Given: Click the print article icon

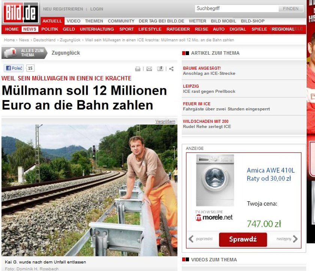Looking at the screenshot, I should (x=138, y=69).
